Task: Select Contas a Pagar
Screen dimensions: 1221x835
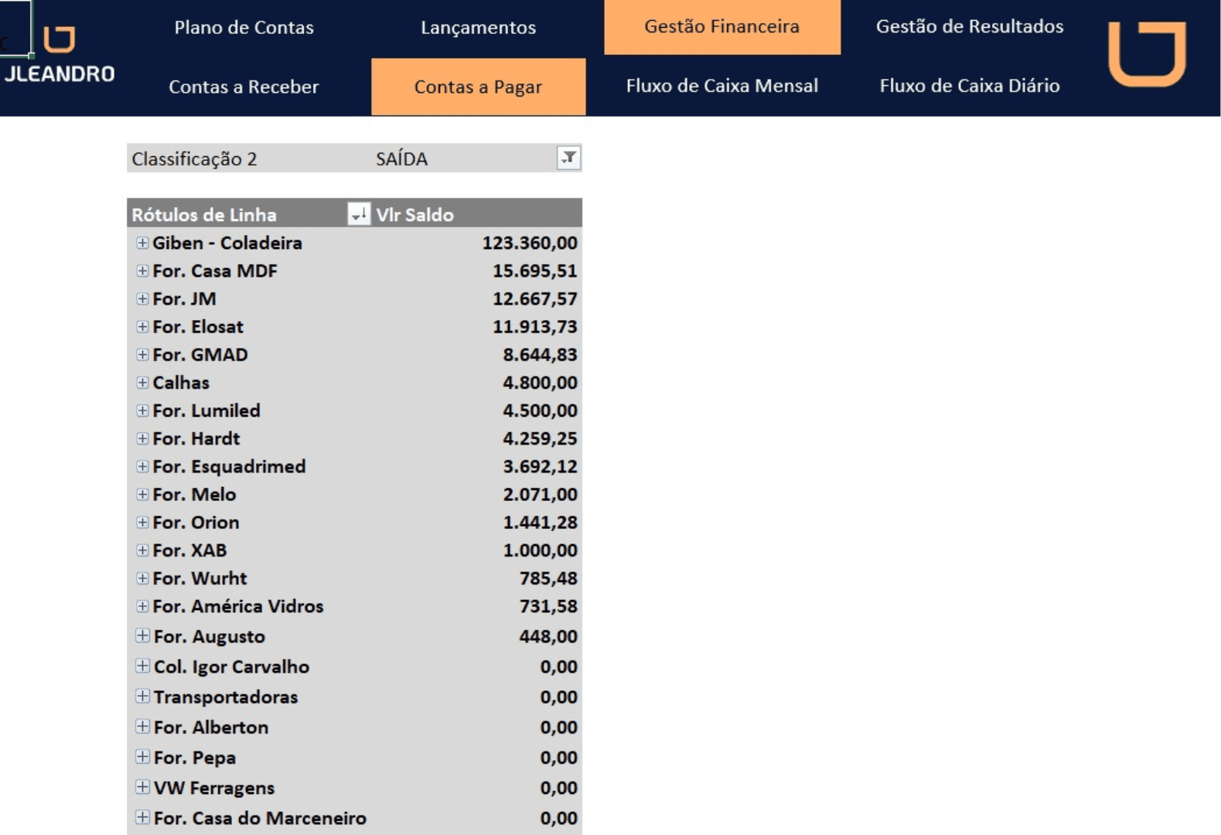Action: point(479,87)
